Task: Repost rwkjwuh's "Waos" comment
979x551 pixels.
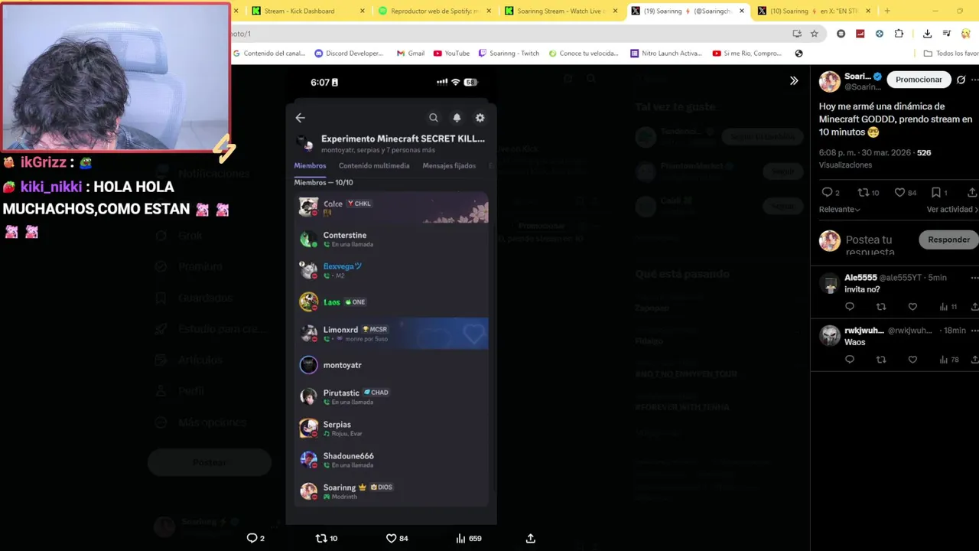Action: tap(881, 360)
